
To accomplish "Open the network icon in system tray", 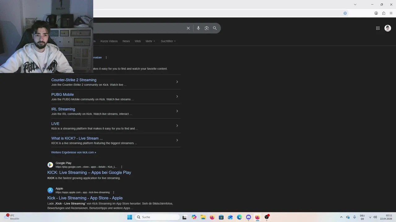I will pyautogui.click(x=370, y=217).
